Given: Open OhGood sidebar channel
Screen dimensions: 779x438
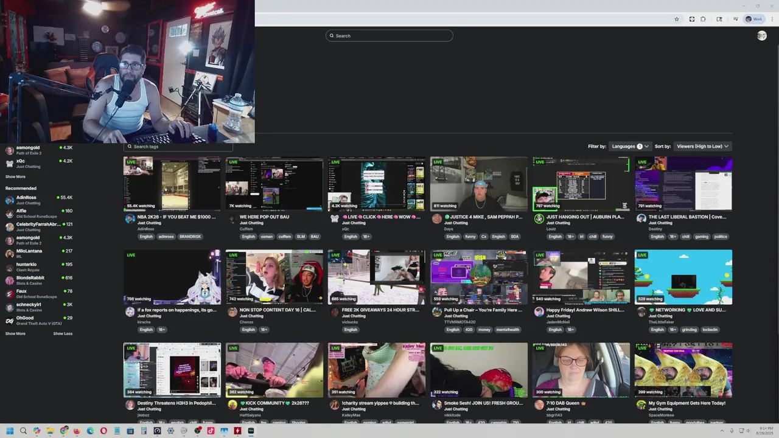Looking at the screenshot, I should pyautogui.click(x=39, y=321).
